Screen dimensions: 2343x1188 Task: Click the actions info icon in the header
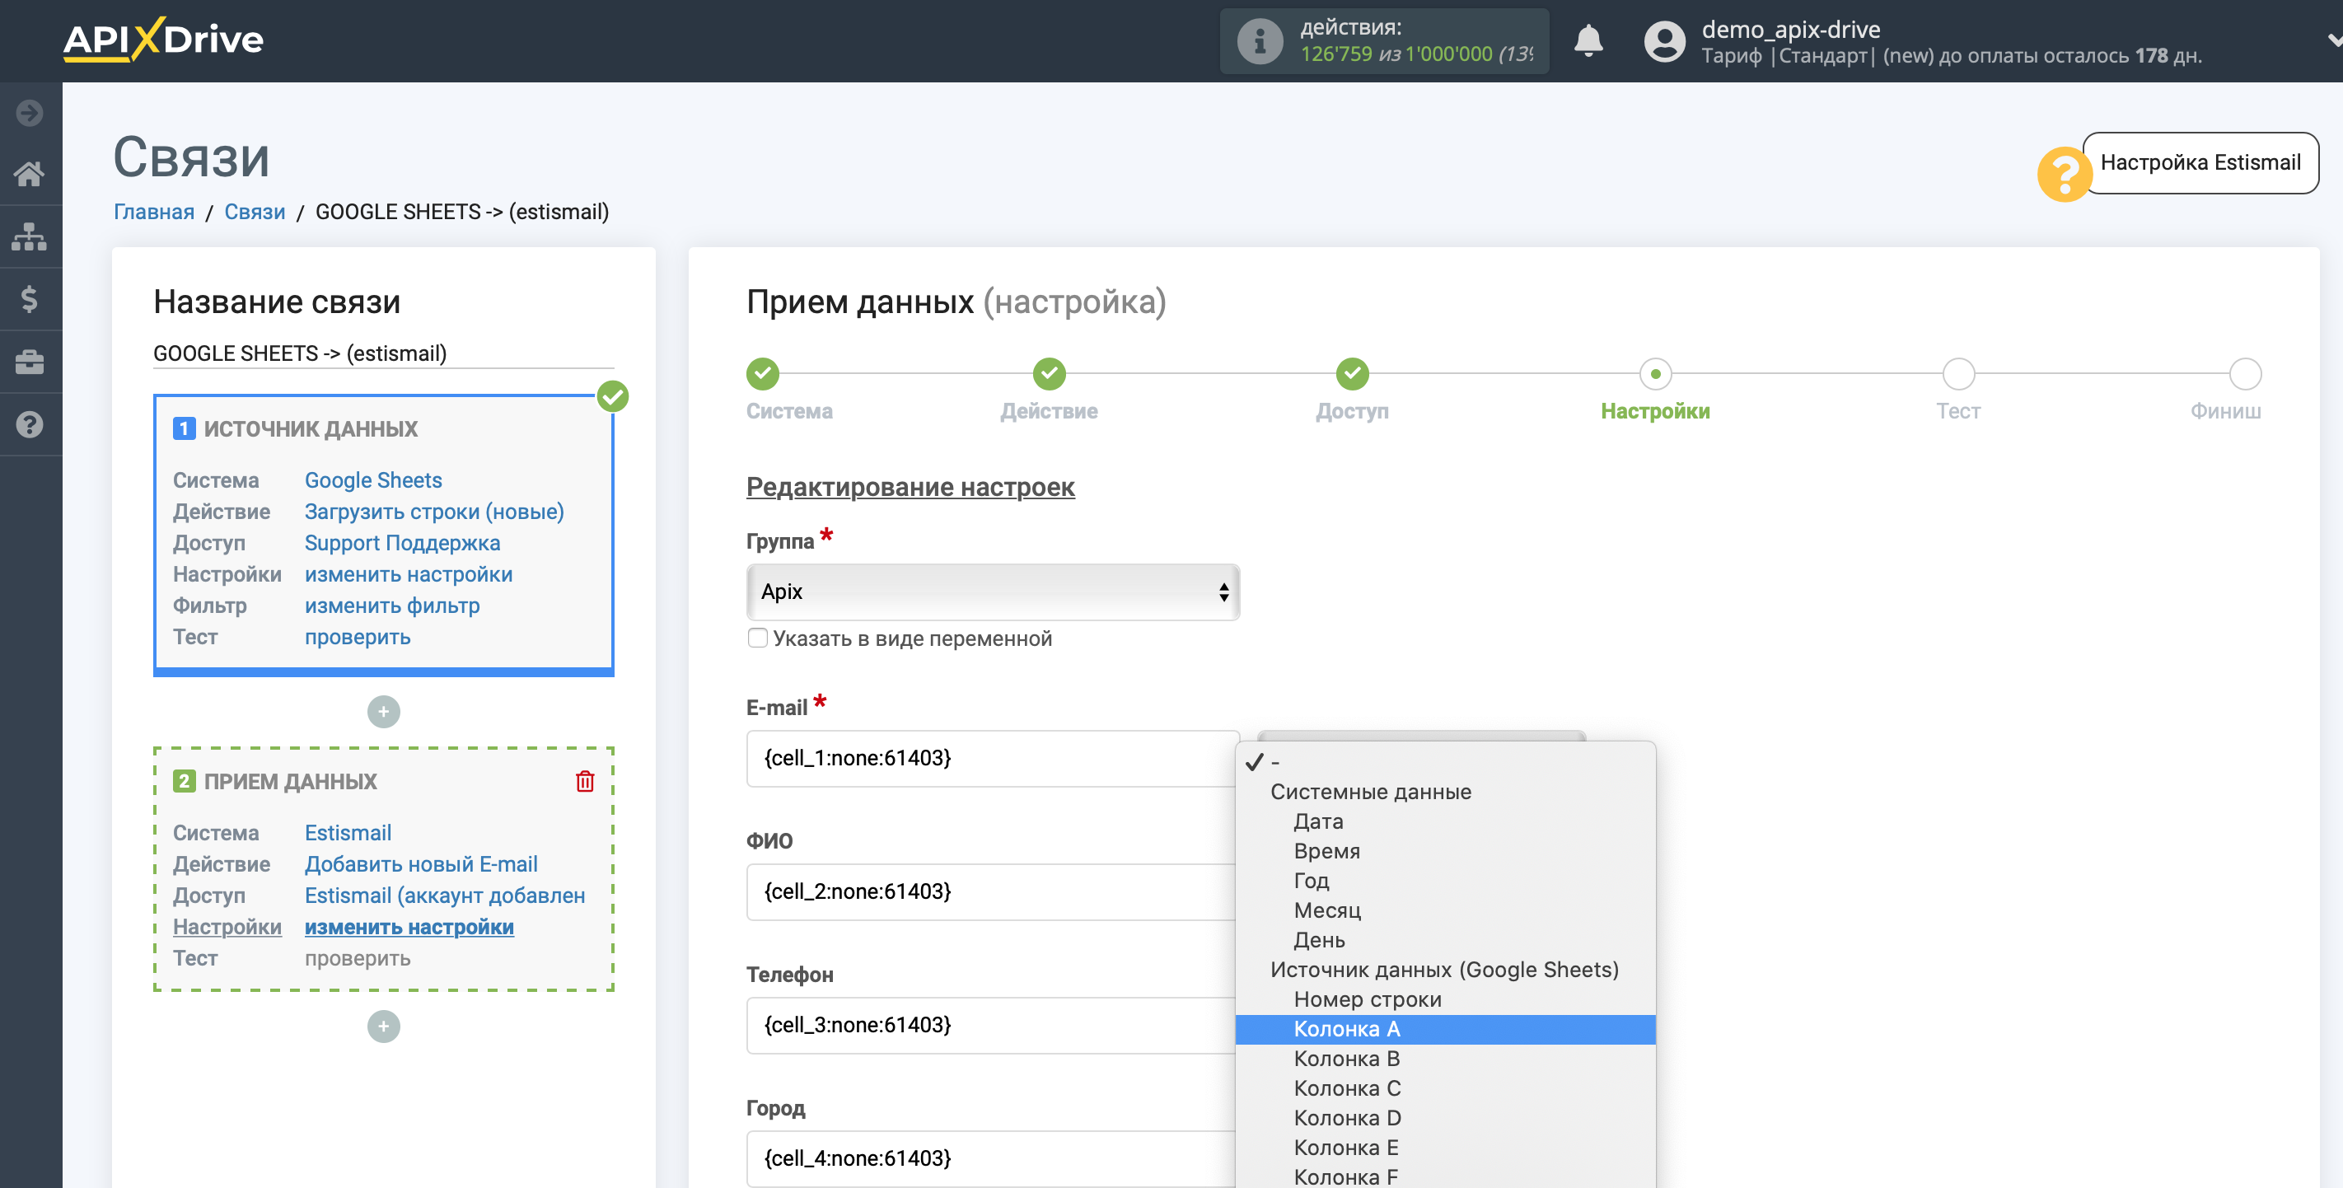tap(1260, 41)
